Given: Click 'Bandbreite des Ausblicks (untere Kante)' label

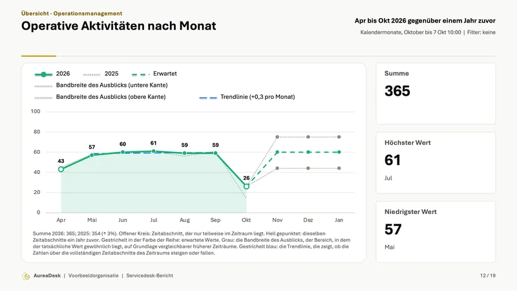Looking at the screenshot, I should coord(112,85).
